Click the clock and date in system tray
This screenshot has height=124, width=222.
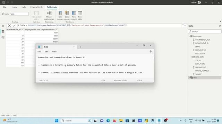[x=211, y=121]
